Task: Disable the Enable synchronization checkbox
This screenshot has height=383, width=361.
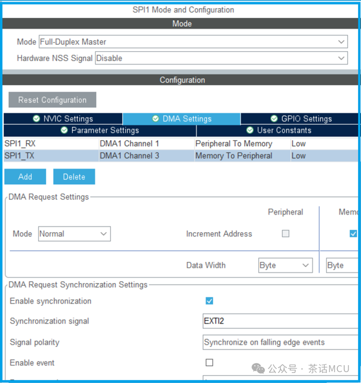Action: pos(209,301)
